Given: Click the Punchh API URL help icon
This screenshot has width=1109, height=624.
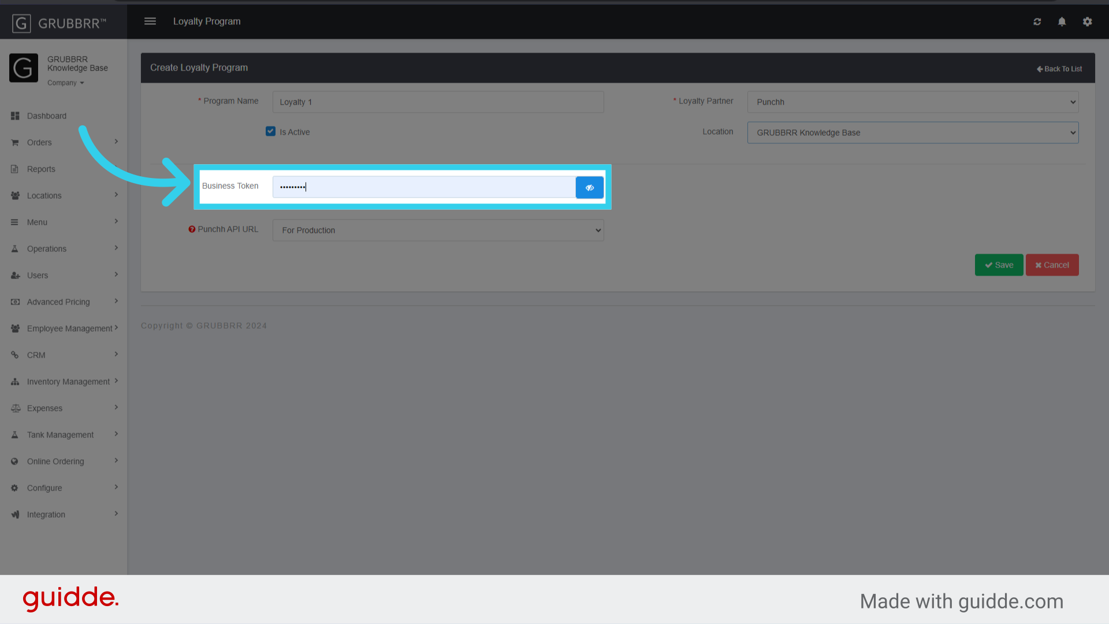Looking at the screenshot, I should pos(192,229).
